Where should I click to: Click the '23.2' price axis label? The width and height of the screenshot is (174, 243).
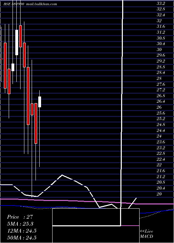161,148
